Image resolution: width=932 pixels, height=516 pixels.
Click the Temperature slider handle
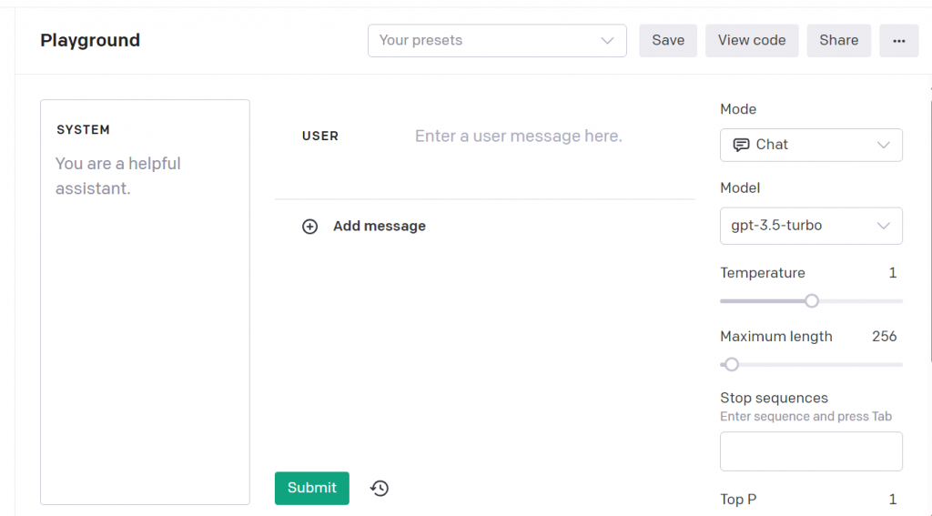(812, 301)
